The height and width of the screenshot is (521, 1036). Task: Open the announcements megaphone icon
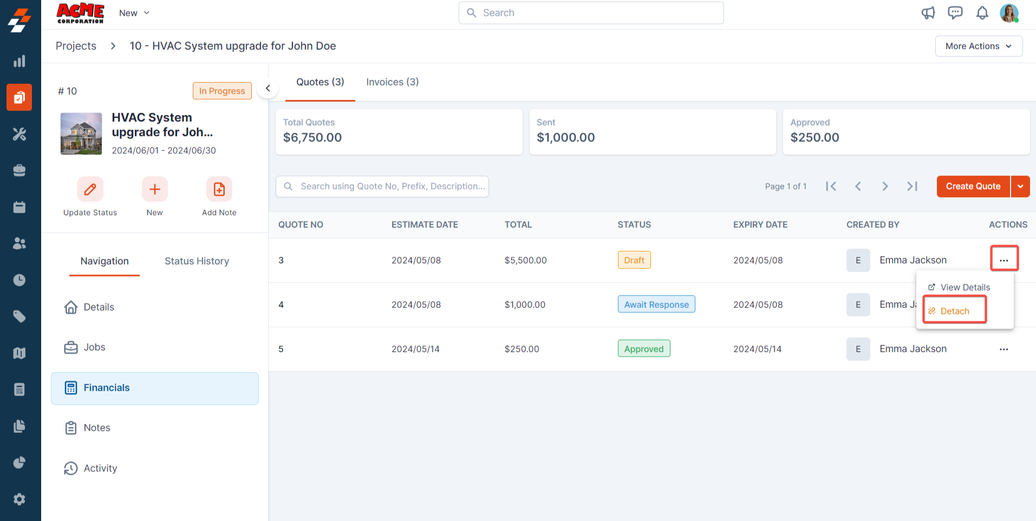pos(928,13)
